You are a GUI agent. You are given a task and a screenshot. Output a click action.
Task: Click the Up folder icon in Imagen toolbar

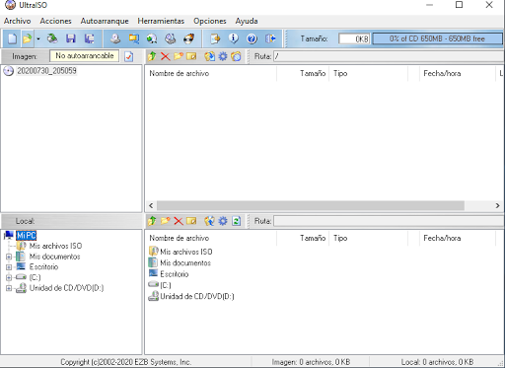[x=152, y=56]
